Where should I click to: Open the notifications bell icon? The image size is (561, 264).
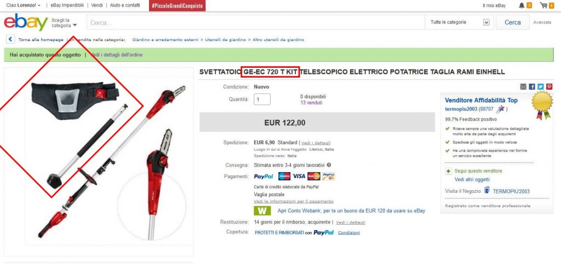(522, 5)
